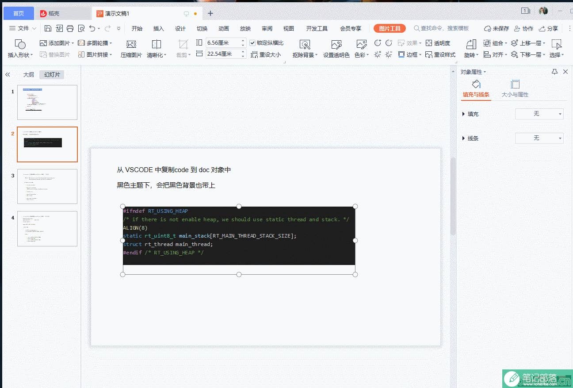
Task: Pin the Object Properties pane
Action: coord(554,72)
